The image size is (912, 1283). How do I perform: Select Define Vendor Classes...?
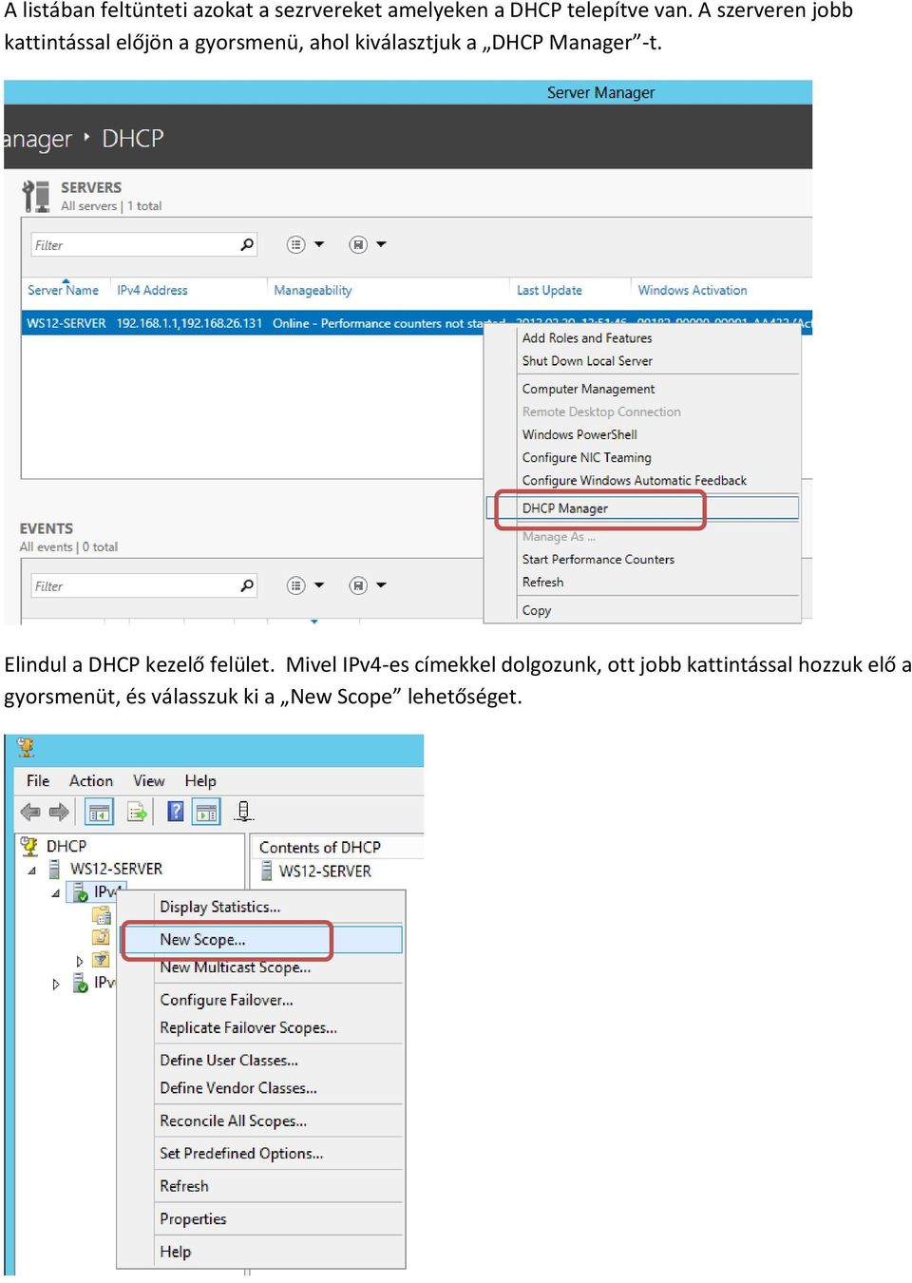[238, 1087]
